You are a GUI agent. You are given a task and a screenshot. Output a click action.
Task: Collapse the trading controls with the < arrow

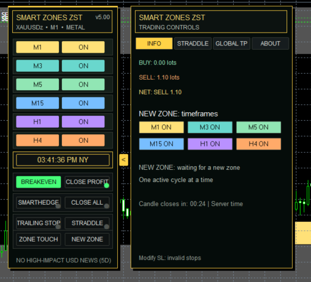pyautogui.click(x=124, y=160)
